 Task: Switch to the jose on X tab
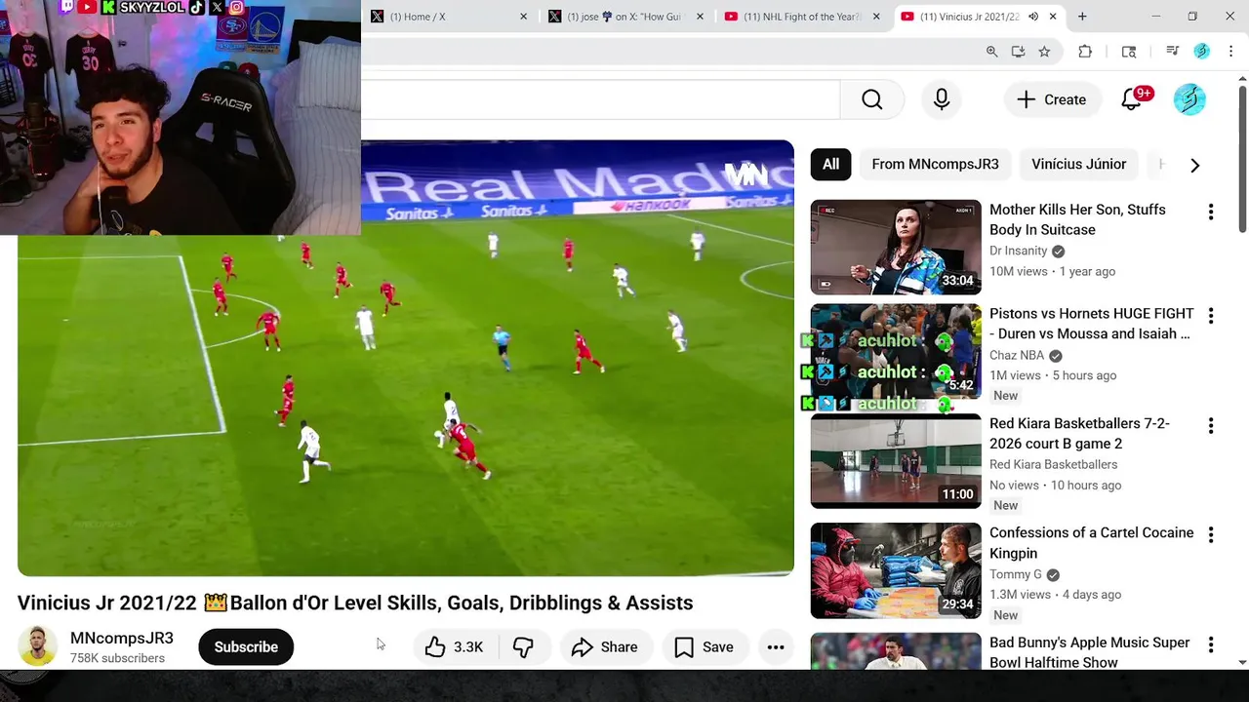pos(624,17)
